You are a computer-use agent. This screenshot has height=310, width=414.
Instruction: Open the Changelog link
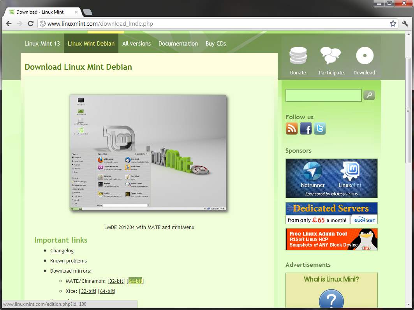62,250
